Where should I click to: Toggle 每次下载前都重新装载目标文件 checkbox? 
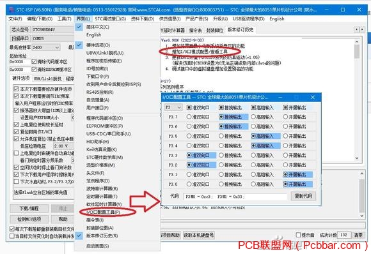[12, 228]
